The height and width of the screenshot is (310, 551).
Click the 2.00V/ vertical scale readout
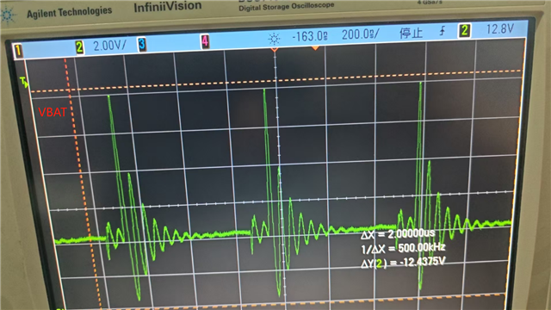pyautogui.click(x=109, y=46)
